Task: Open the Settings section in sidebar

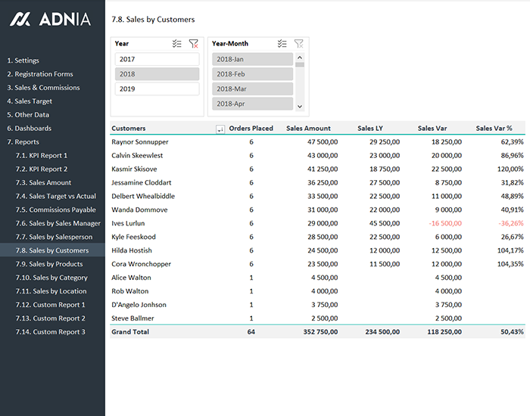Action: point(23,61)
